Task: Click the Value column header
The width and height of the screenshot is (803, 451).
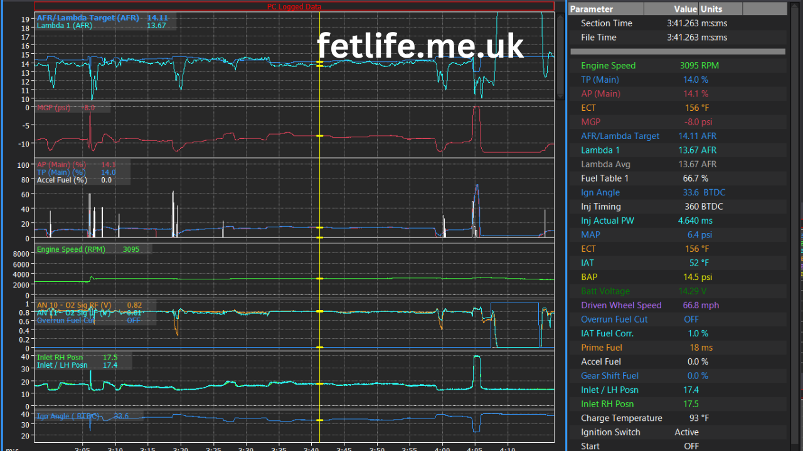Action: (x=671, y=9)
